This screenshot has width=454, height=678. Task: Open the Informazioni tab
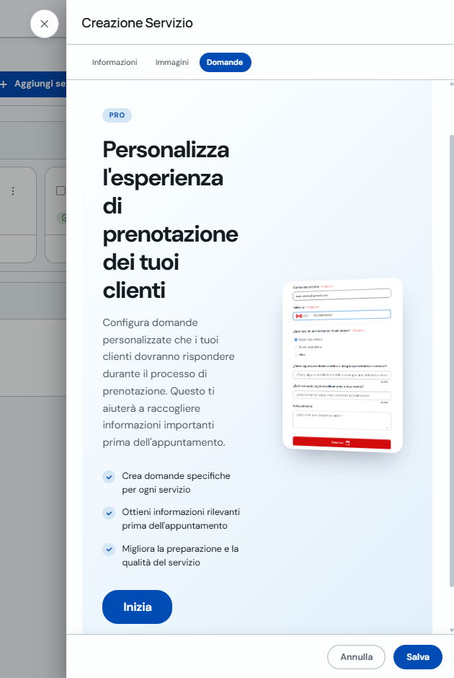click(115, 62)
